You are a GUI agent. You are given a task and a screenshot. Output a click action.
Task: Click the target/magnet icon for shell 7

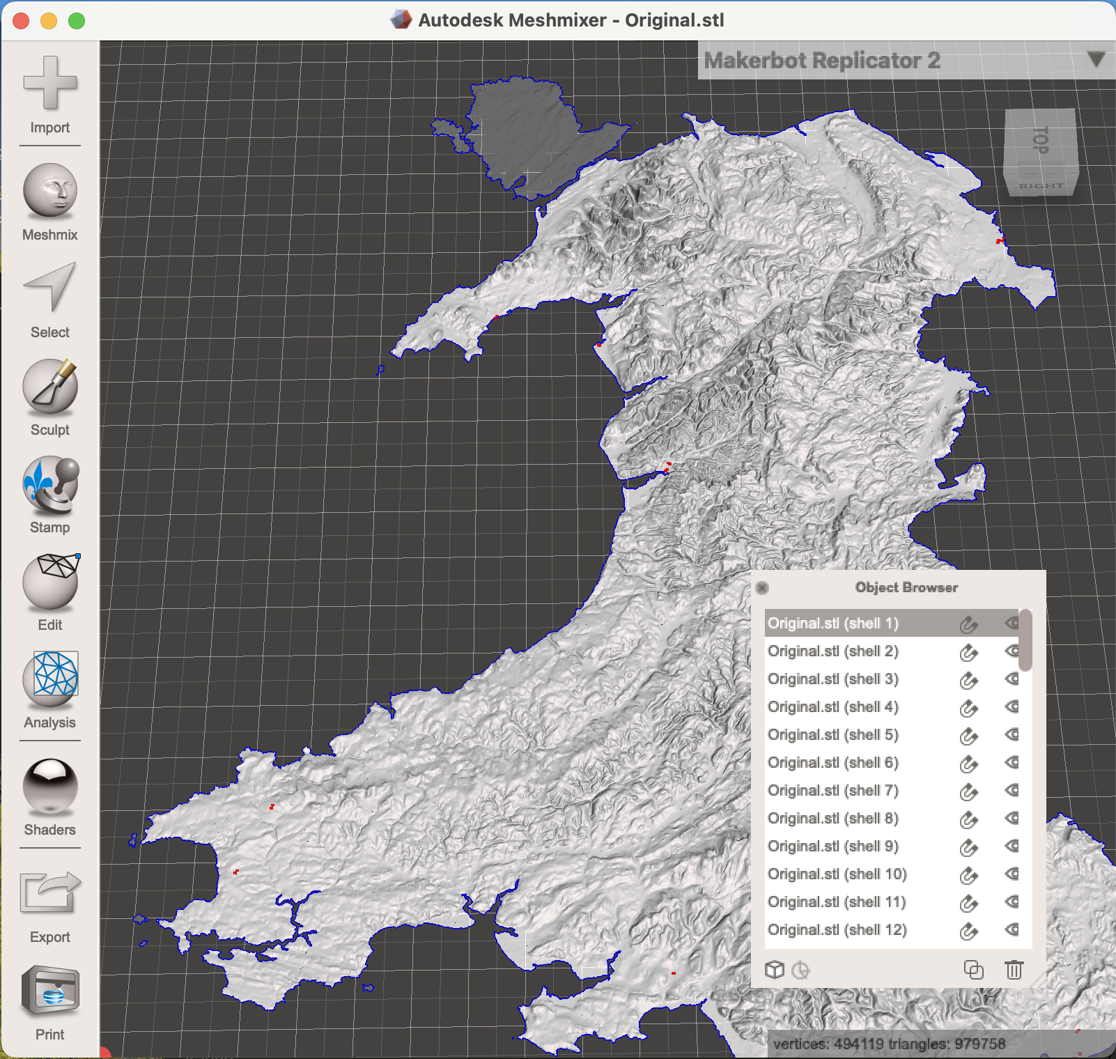[x=969, y=791]
